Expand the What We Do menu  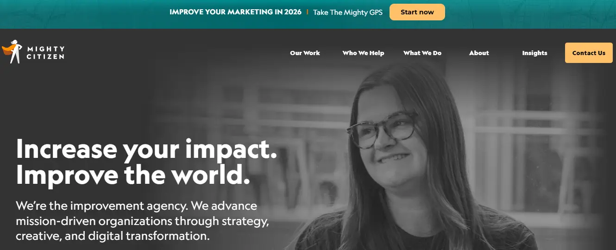(x=422, y=53)
